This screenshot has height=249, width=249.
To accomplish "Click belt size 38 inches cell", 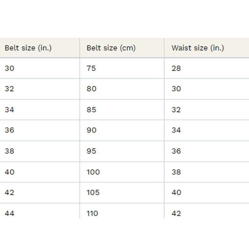I will click(x=10, y=151).
